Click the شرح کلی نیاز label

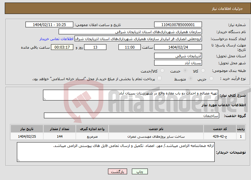pos(233,95)
